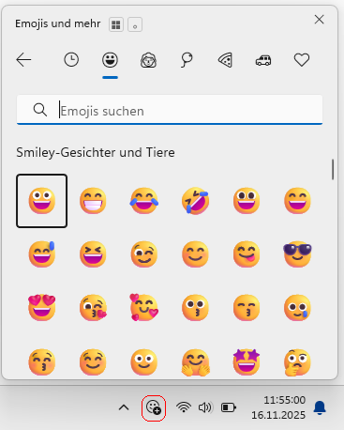Open the battery status icon
Screen dimensions: 344x430
point(229,407)
